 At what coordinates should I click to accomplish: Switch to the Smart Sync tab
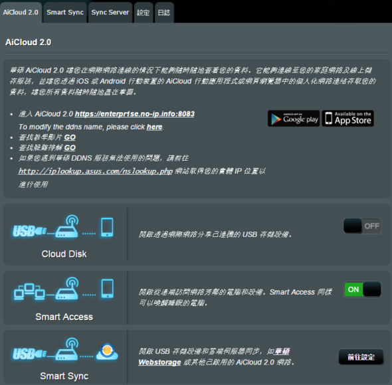pos(65,12)
